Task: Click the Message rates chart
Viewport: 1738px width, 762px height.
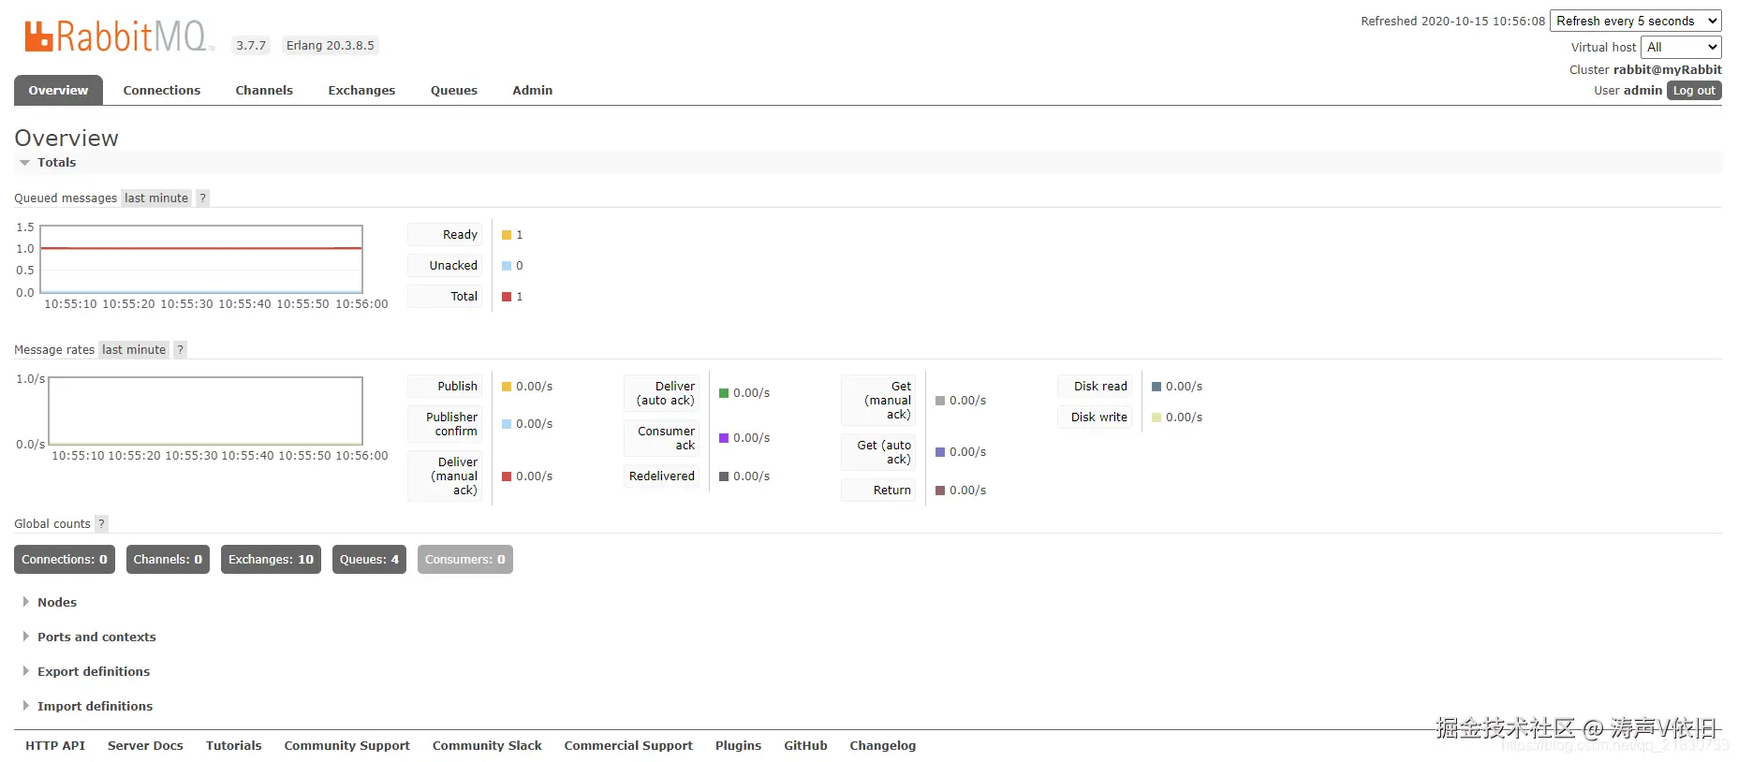Action: click(x=205, y=411)
